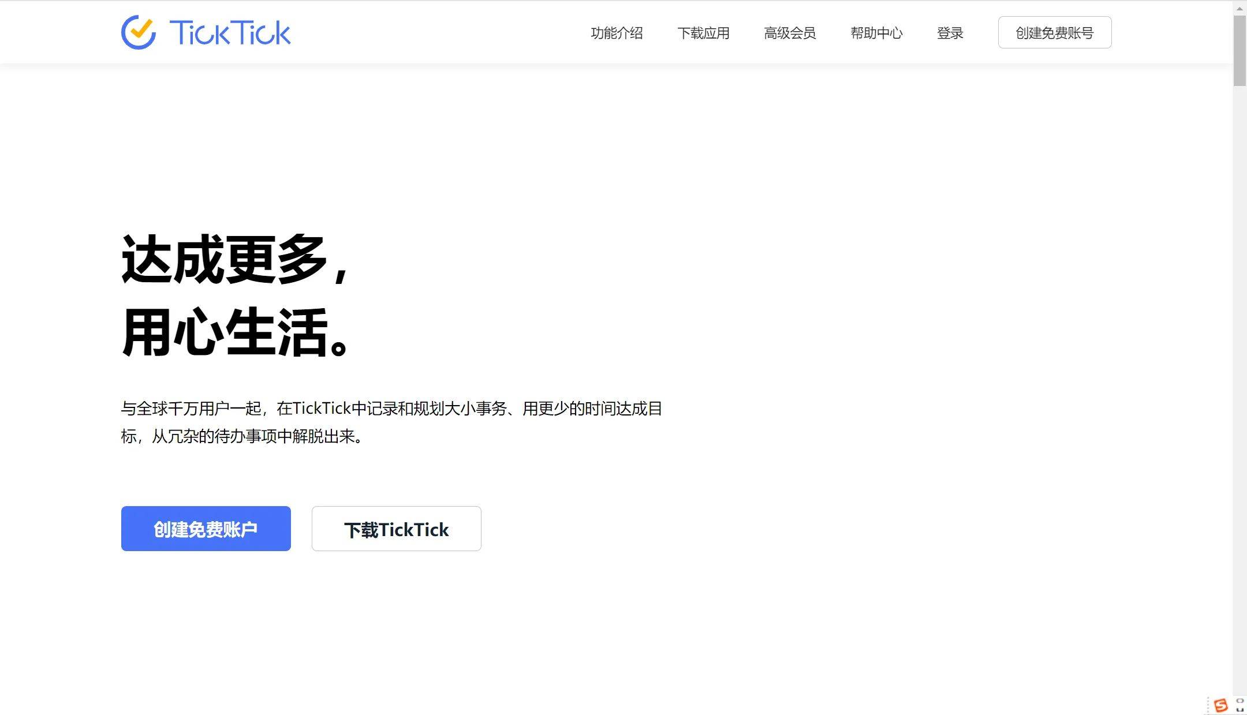Click the 达成更多 headline text
Viewport: 1247px width, 715px height.
click(234, 259)
